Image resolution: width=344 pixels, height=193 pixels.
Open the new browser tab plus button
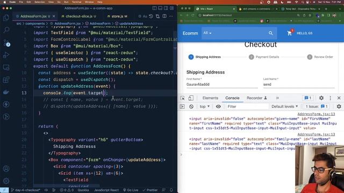click(326, 9)
